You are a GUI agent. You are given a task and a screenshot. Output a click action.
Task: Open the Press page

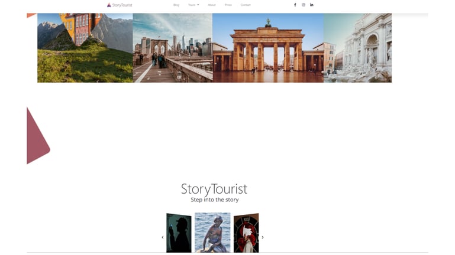coord(228,5)
